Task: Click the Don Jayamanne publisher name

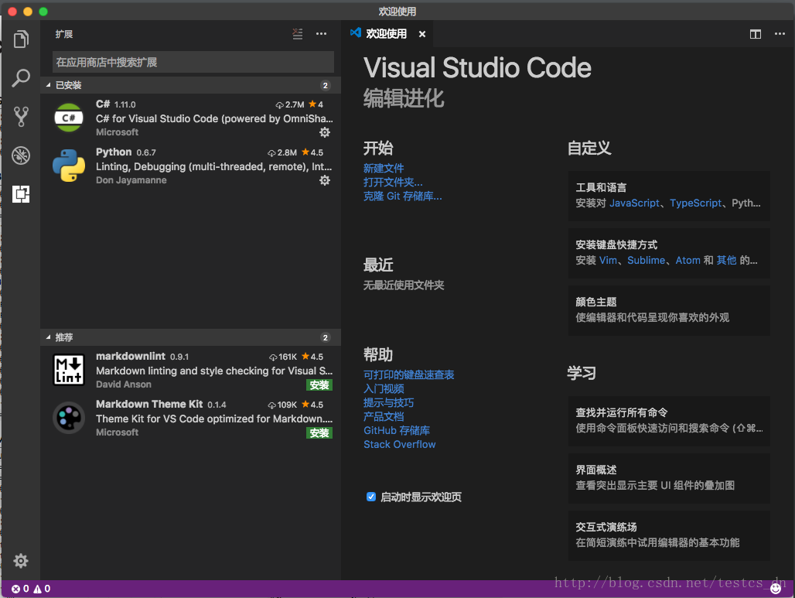Action: [131, 180]
